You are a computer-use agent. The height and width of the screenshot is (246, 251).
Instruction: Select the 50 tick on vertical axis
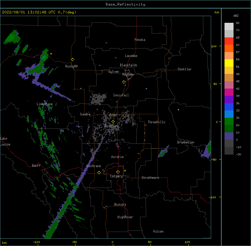pyautogui.click(x=215, y=84)
